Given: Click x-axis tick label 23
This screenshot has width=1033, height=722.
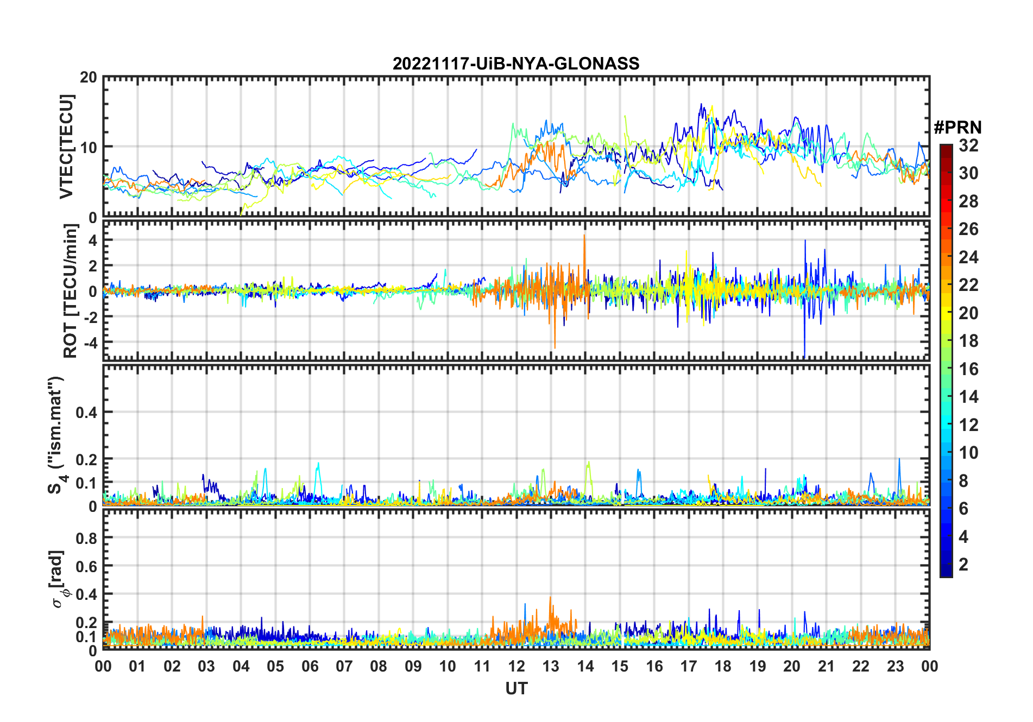Looking at the screenshot, I should coord(895,666).
